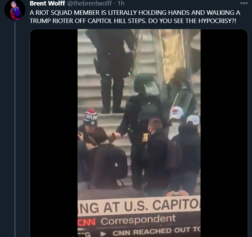
Task: Visit the @thebrentwolff handle link
Action: tap(89, 3)
